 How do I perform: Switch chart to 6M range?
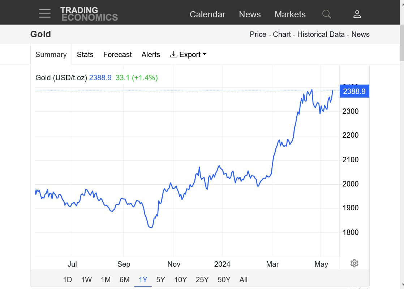(124, 279)
